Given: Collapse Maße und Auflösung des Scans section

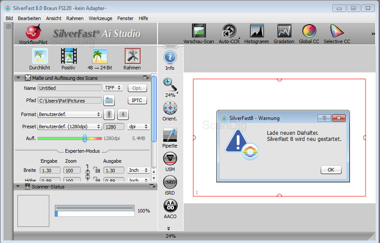Looking at the screenshot, I should [x=18, y=78].
